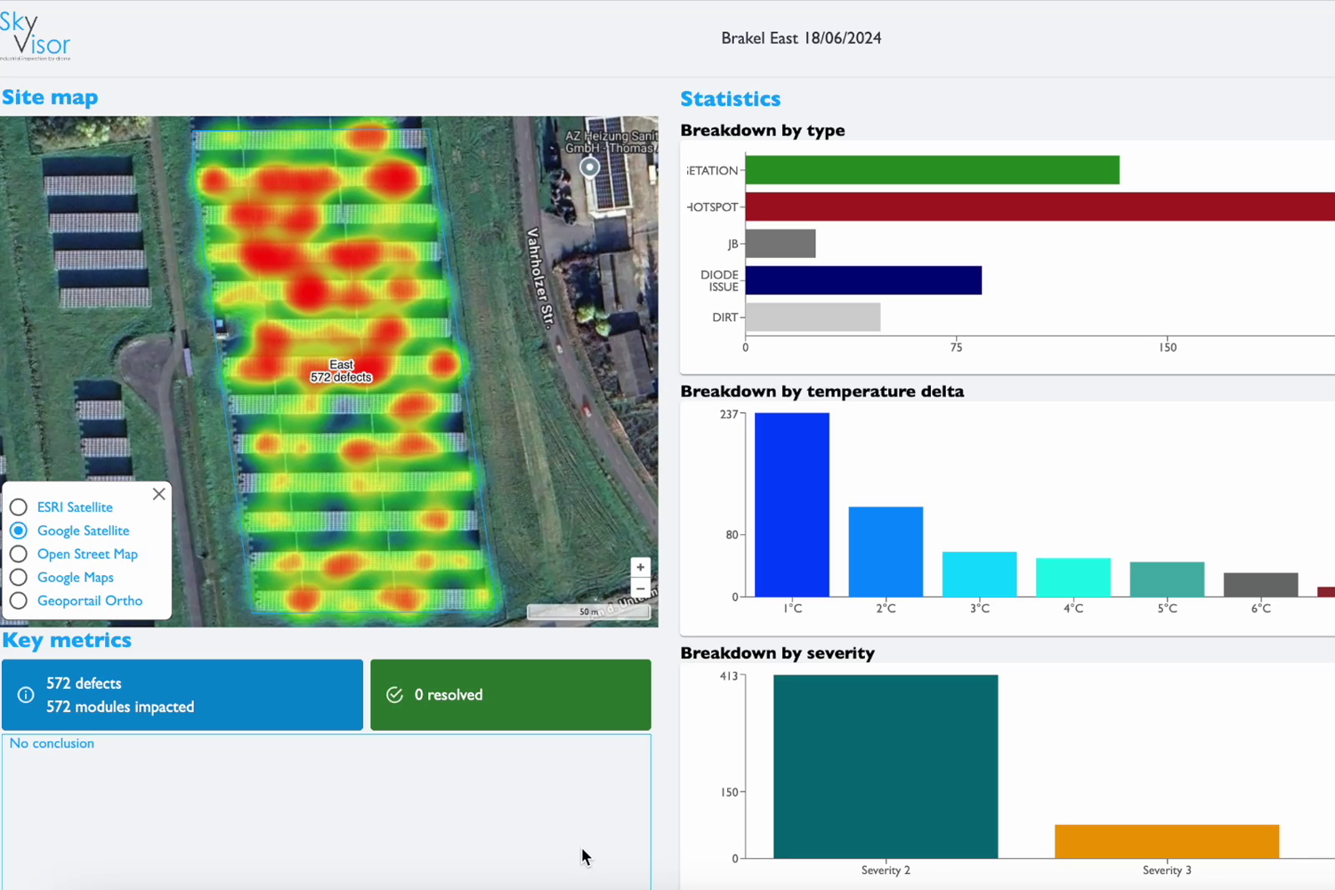
Task: Click the Brakel East 18/06/2024 title
Action: point(801,38)
